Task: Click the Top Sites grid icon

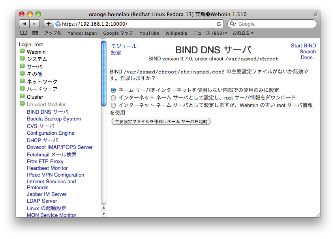Action: click(x=35, y=33)
